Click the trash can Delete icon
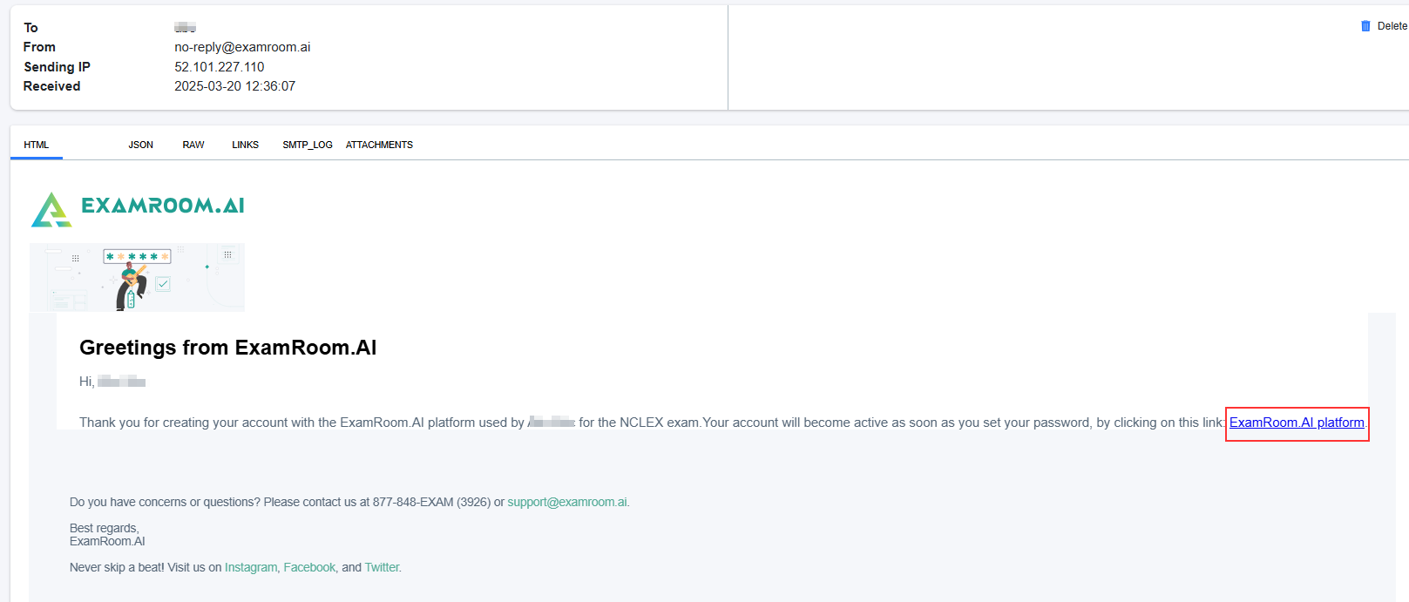This screenshot has height=602, width=1409. (1365, 26)
